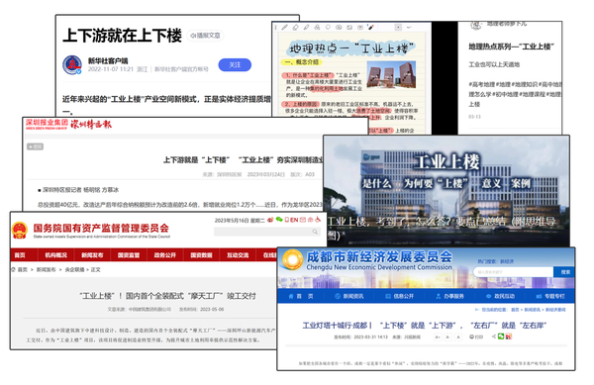The image size is (594, 385).
Task: Share Chengdu article via WeChat icon
Action: 501,337
